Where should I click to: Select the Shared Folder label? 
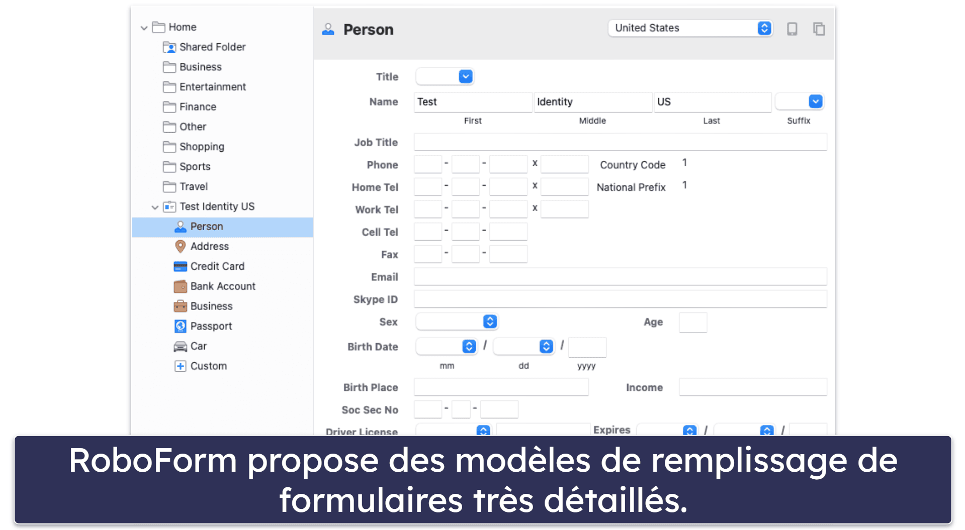[x=212, y=47]
